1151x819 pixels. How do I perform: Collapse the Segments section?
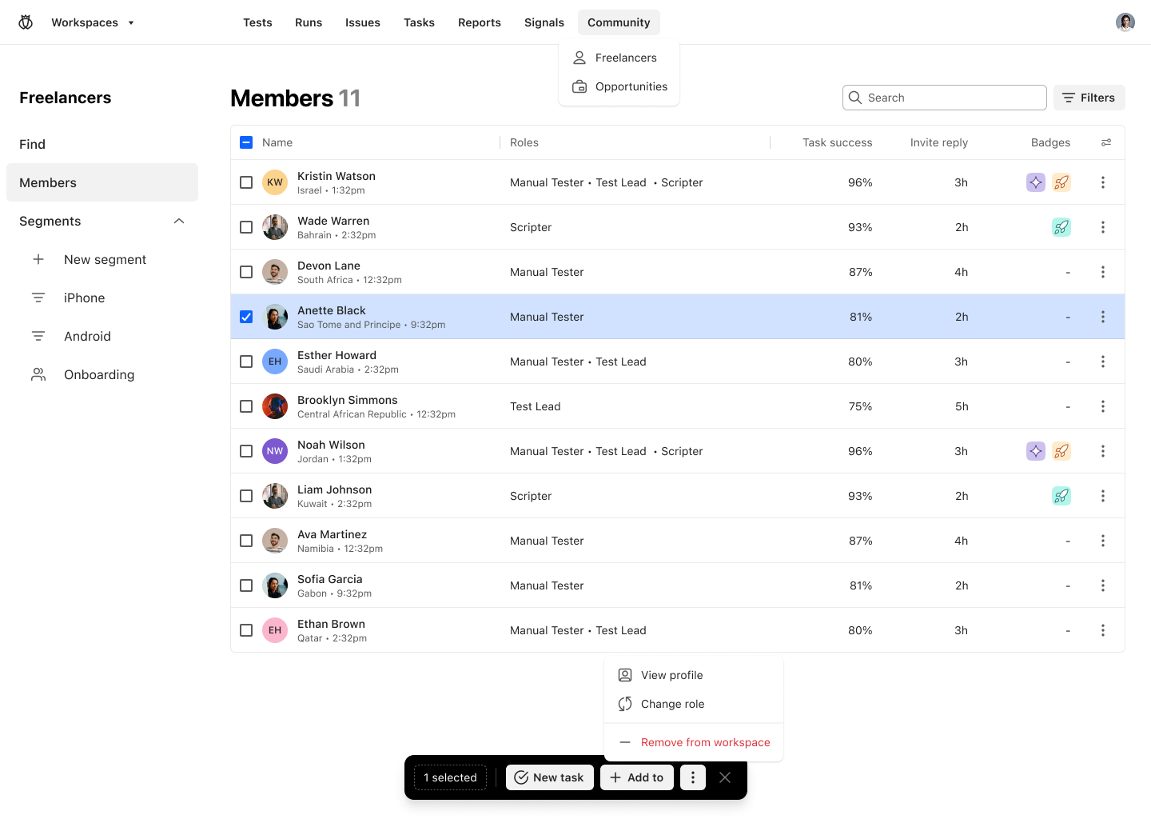178,221
